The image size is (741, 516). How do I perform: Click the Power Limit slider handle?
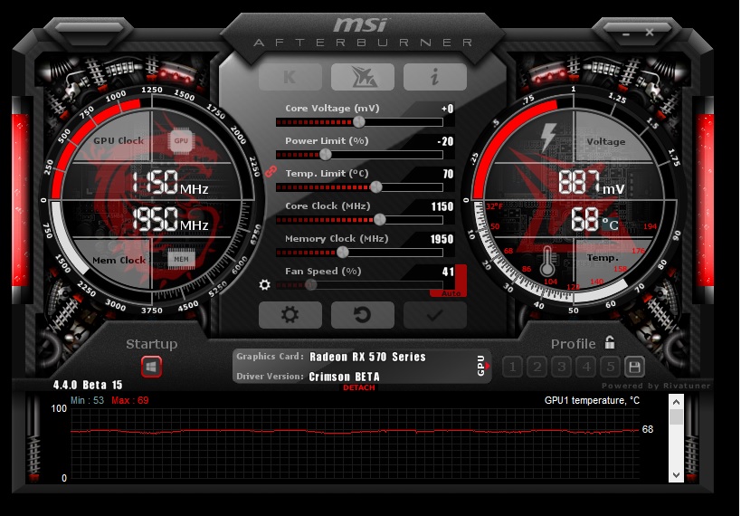click(326, 155)
